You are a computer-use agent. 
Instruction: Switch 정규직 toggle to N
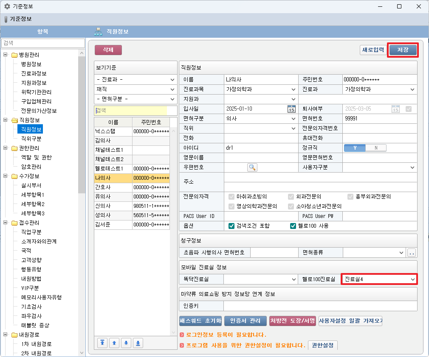[375, 148]
